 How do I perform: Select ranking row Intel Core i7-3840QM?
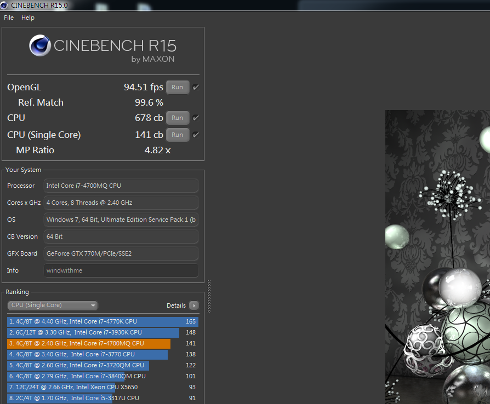102,376
